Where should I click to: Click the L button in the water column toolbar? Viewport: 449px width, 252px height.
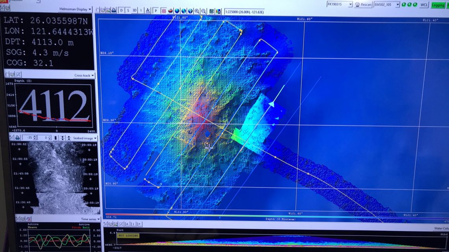133,224
